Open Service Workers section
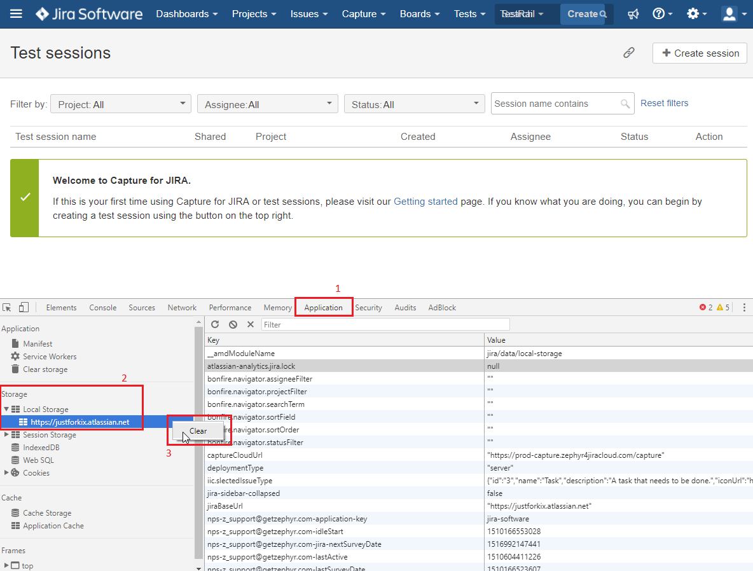The width and height of the screenshot is (753, 571). tap(50, 356)
